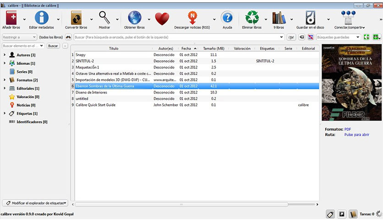Image resolution: width=383 pixels, height=221 pixels.
Task: Open Modificar el explorador de etiquetas button
Action: coord(35,203)
